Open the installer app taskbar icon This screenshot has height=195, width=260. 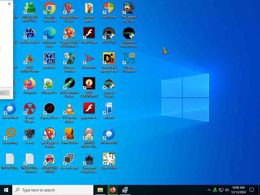click(x=125, y=190)
